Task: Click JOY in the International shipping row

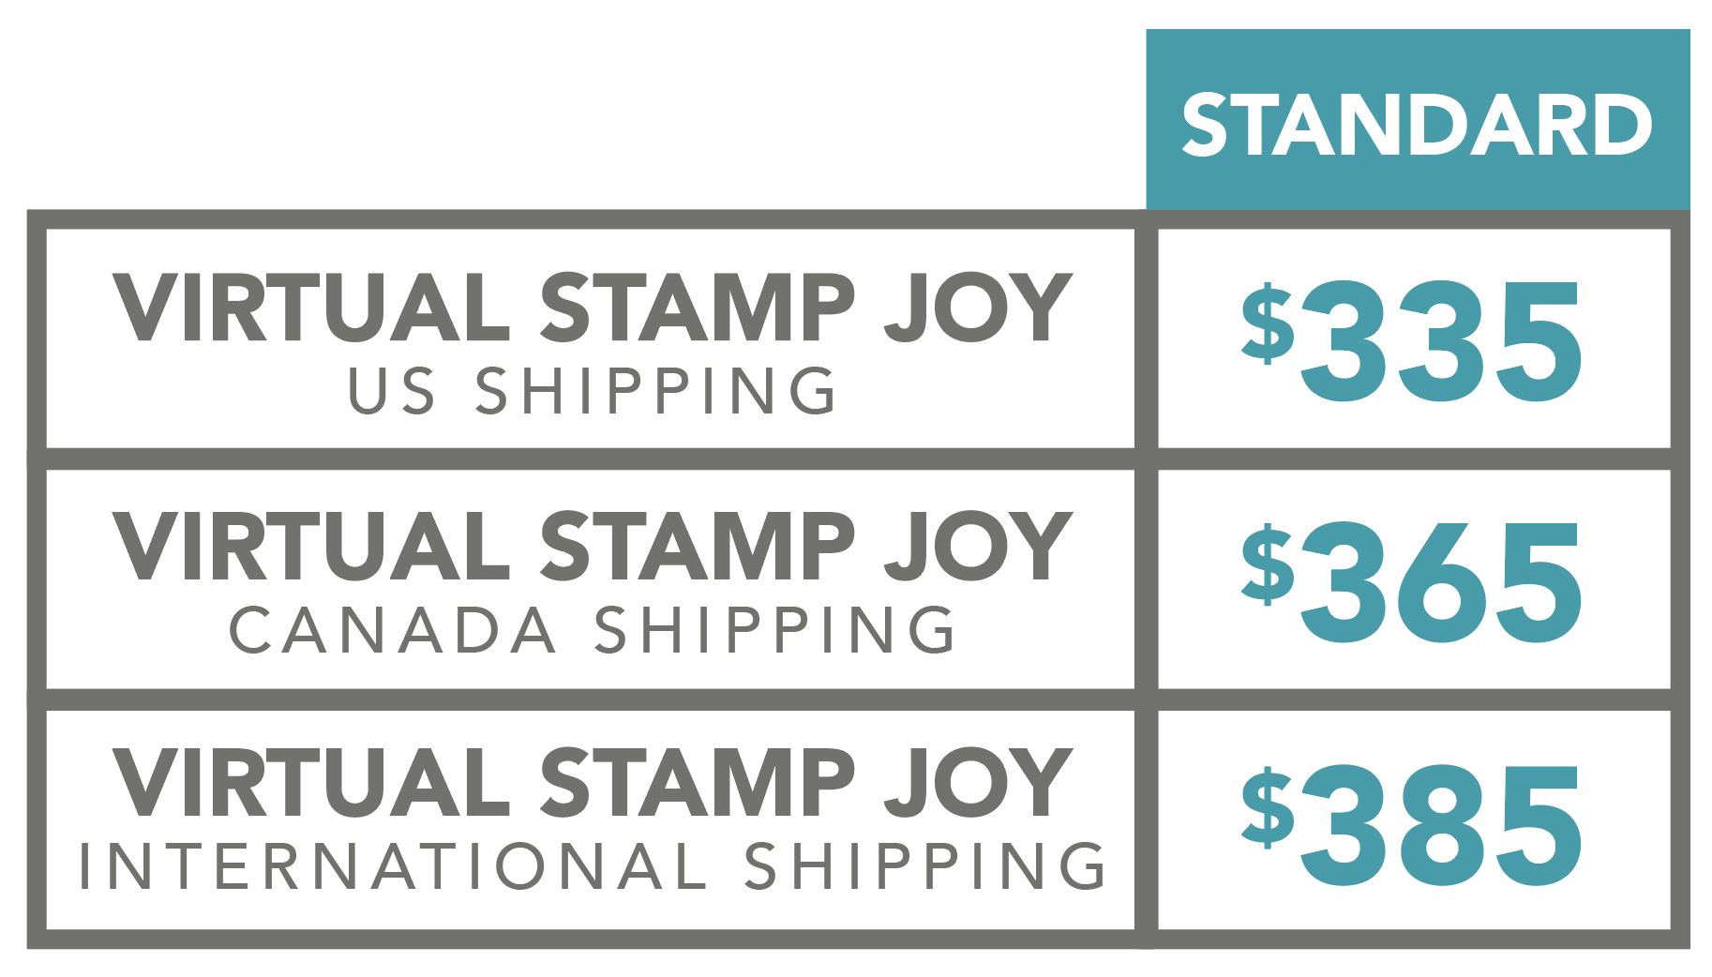Action: tap(978, 782)
